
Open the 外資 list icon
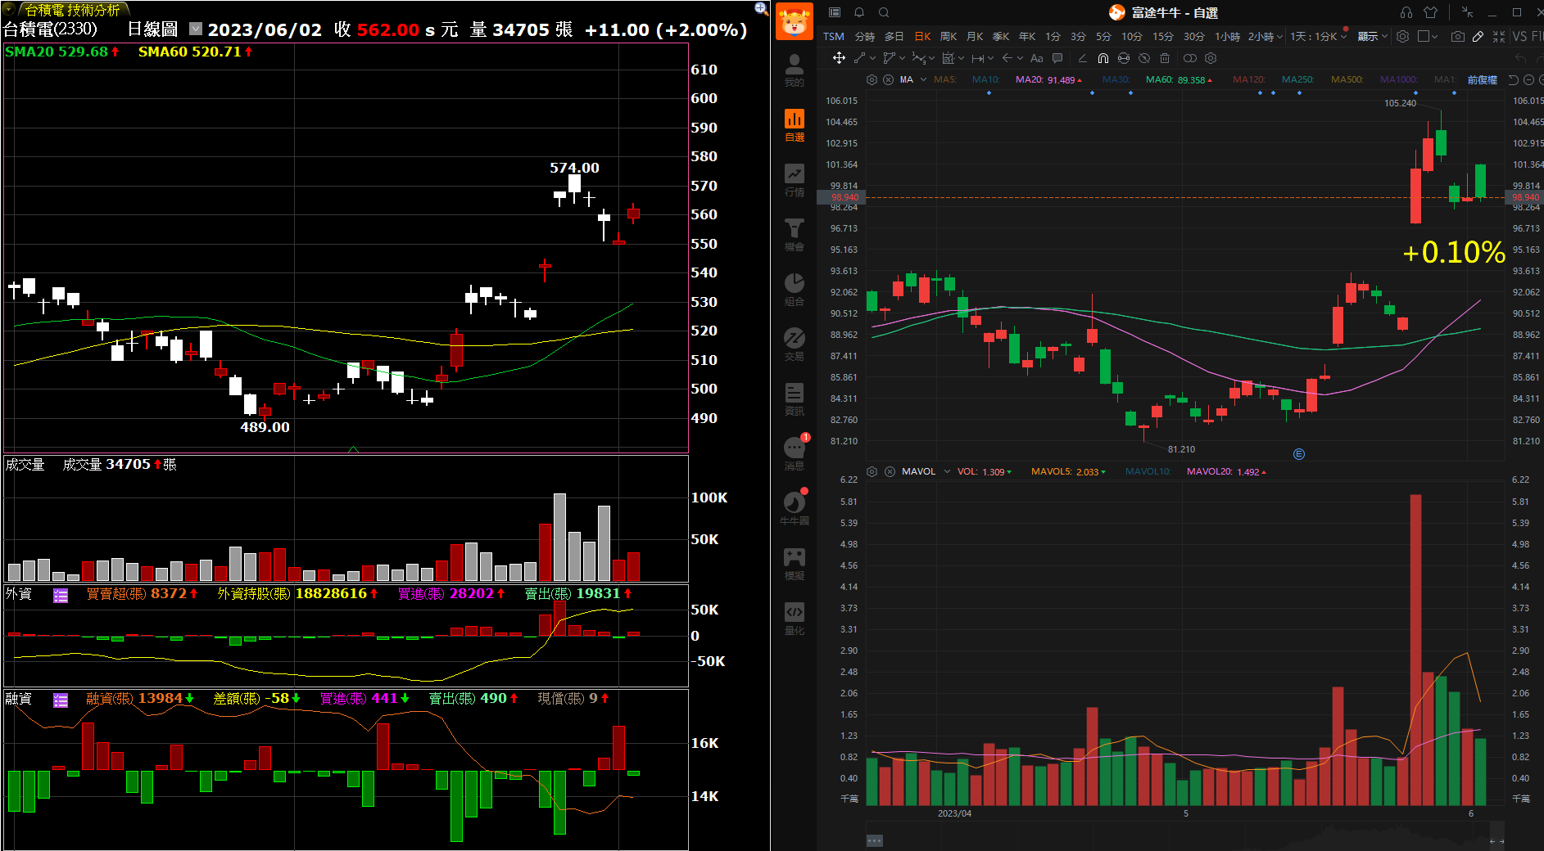coord(61,596)
